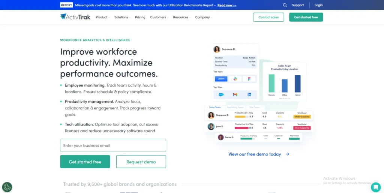
Task: Click the ActivTrak logo
Action: 75,17
